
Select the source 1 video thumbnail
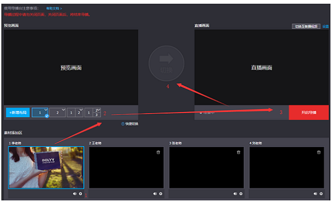(x=46, y=167)
